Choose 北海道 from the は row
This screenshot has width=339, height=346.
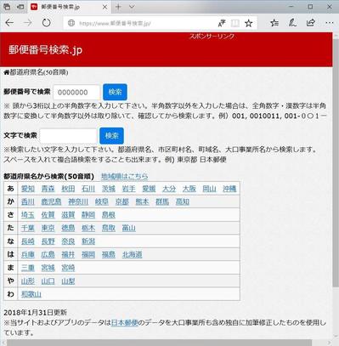pyautogui.click(x=132, y=254)
